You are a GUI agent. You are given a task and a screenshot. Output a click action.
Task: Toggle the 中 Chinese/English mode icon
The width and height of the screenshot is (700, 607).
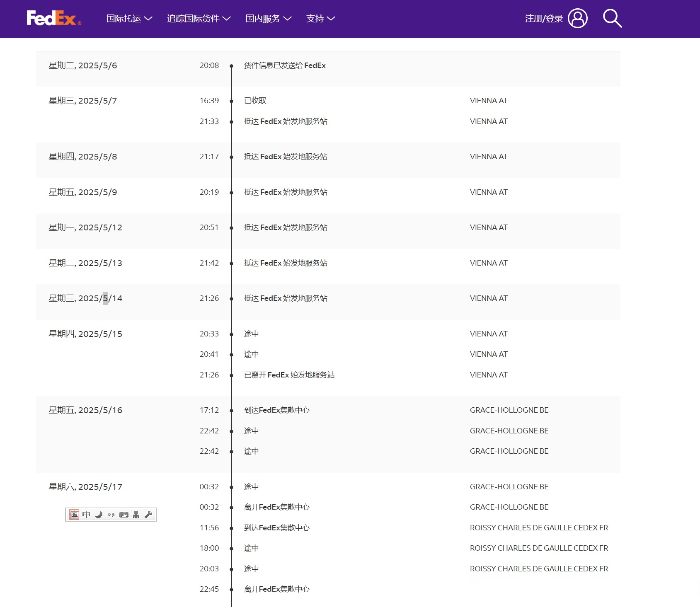pyautogui.click(x=86, y=515)
